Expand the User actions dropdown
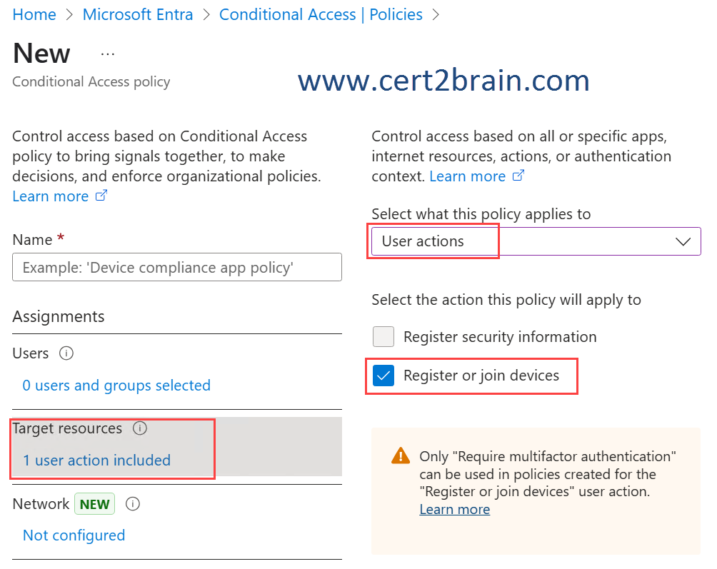Screen dimensions: 717x569 click(536, 241)
